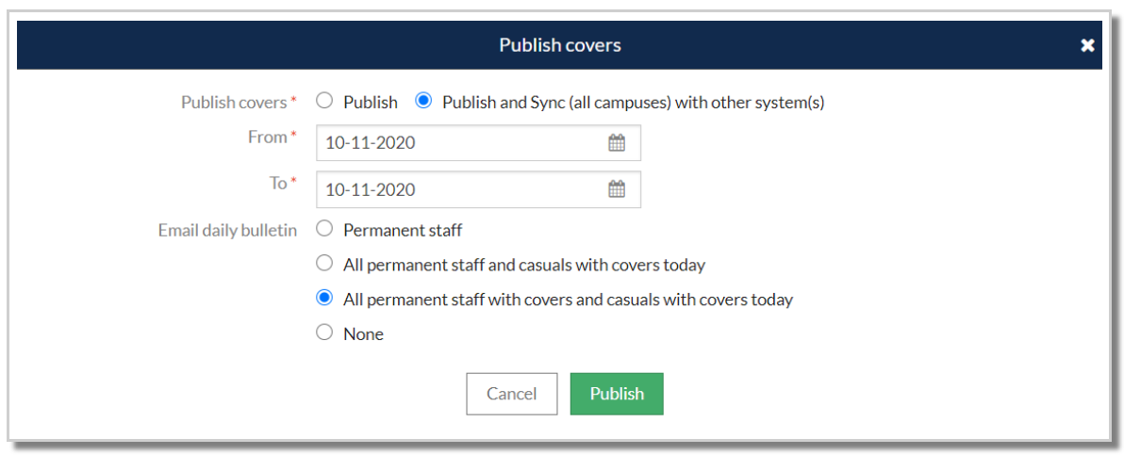Click the From field label
The height and width of the screenshot is (455, 1124).
pyautogui.click(x=267, y=138)
